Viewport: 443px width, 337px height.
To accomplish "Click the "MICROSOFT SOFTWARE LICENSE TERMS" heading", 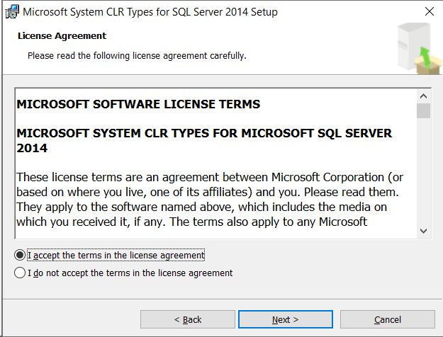I will (138, 104).
